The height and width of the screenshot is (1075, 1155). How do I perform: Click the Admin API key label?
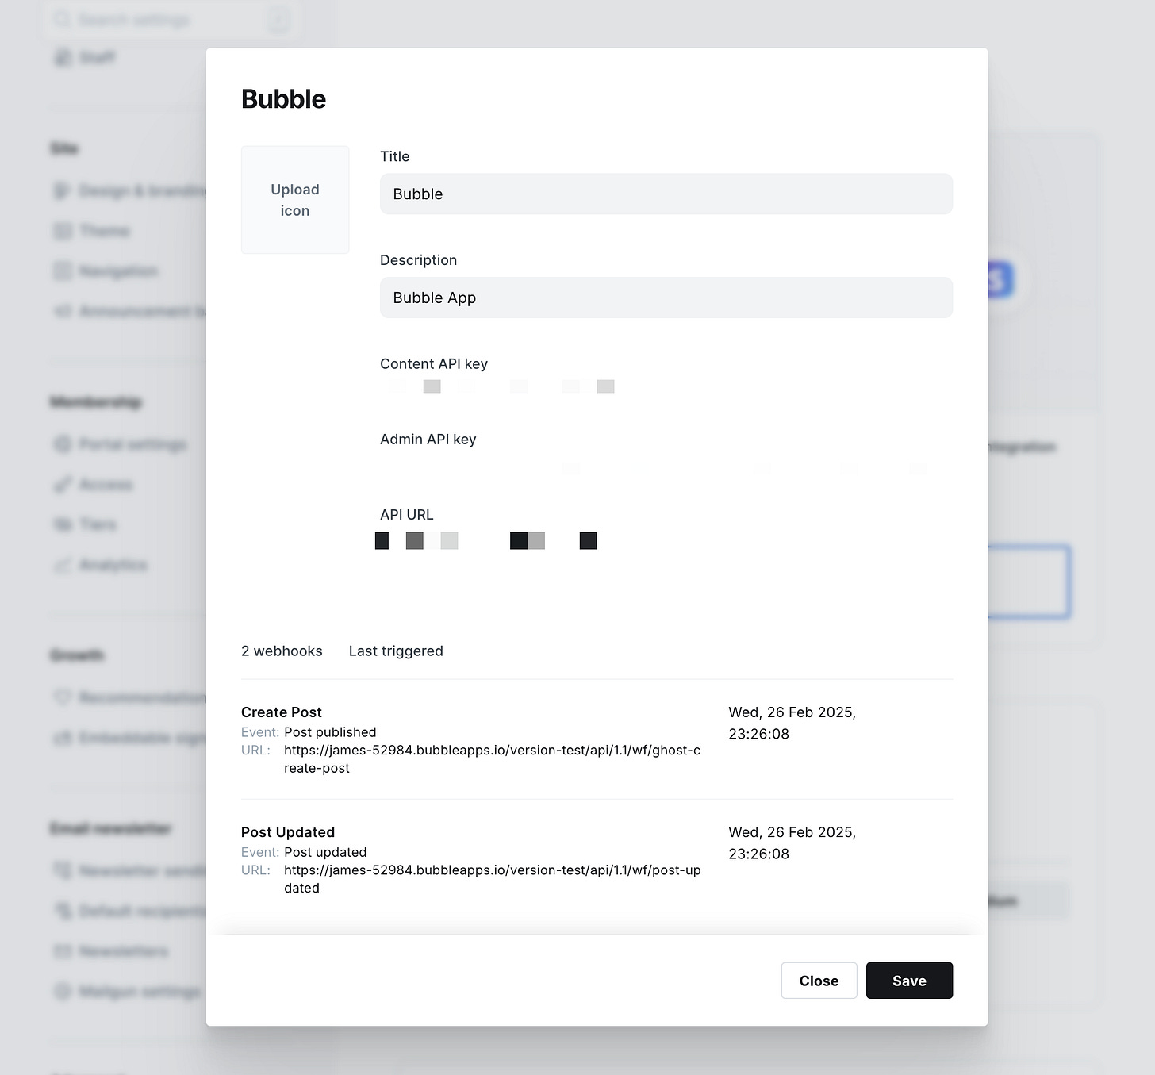point(428,440)
